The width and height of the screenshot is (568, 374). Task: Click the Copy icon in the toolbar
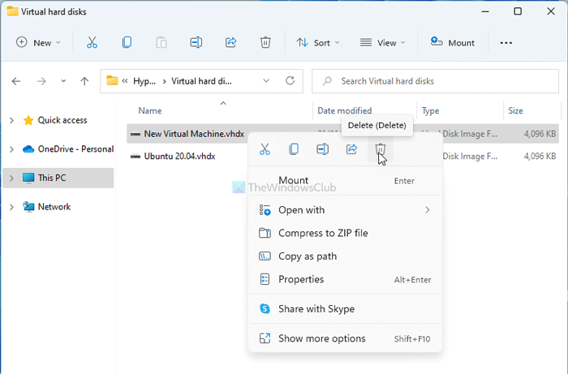coord(127,43)
